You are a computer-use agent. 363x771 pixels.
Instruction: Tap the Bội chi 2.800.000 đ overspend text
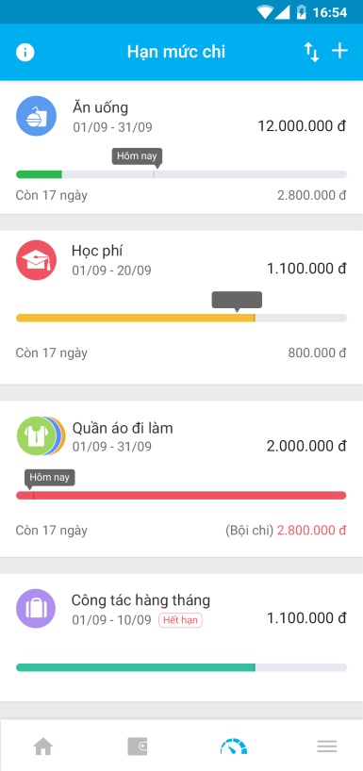click(x=286, y=531)
